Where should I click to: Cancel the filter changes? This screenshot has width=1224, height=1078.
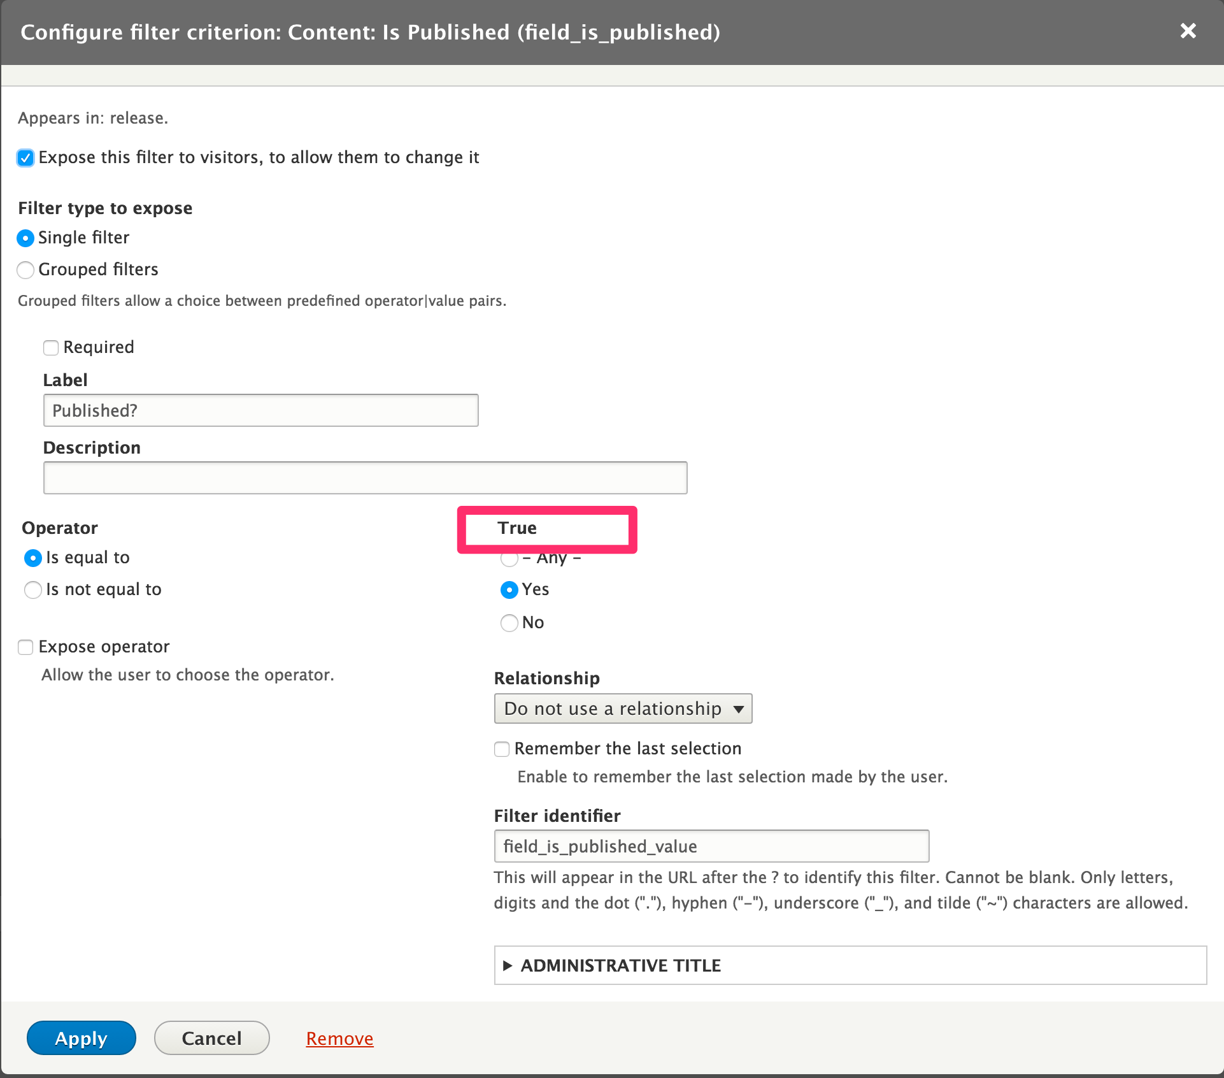point(211,1038)
